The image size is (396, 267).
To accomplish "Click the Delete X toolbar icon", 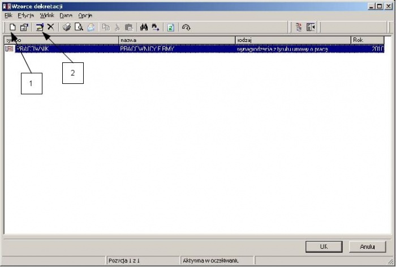I will (x=51, y=27).
